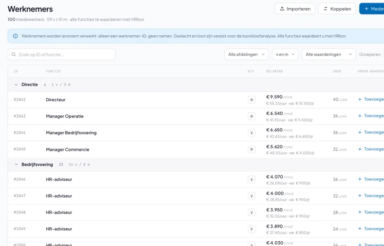
Task: Click the Koppelen button label
Action: [x=341, y=9]
